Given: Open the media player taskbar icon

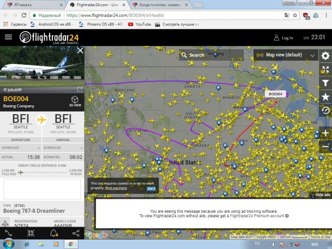Looking at the screenshot, I should pyautogui.click(x=56, y=244).
